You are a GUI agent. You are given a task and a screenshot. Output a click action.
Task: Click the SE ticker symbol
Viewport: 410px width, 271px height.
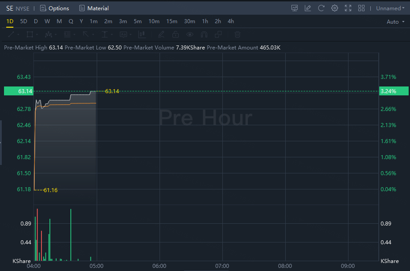(10, 8)
